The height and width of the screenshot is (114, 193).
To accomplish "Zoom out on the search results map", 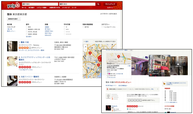I will [85, 50].
